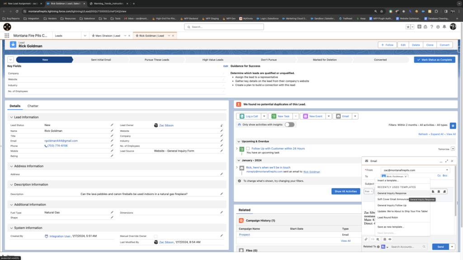Select the Sent Initial Email path stage
This screenshot has width=463, height=260.
coord(101,60)
